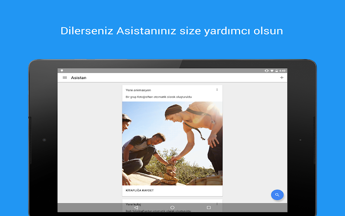Viewport: 345px width, 216px height.
Task: Tap the battery status icon
Action: (x=276, y=71)
